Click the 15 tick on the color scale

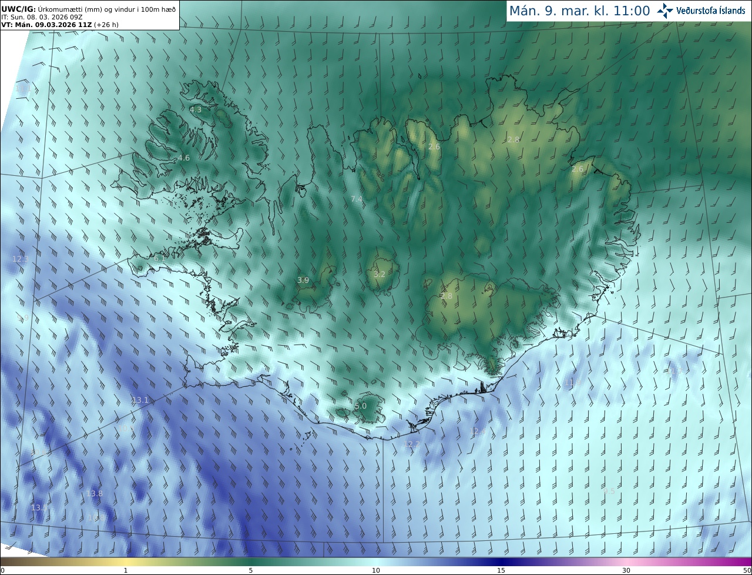501,570
